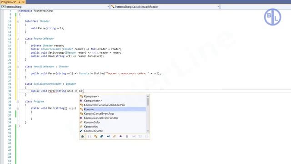The image size is (291, 164).
Task: Click the class icon next to Comparer<>
Action: point(81,96)
